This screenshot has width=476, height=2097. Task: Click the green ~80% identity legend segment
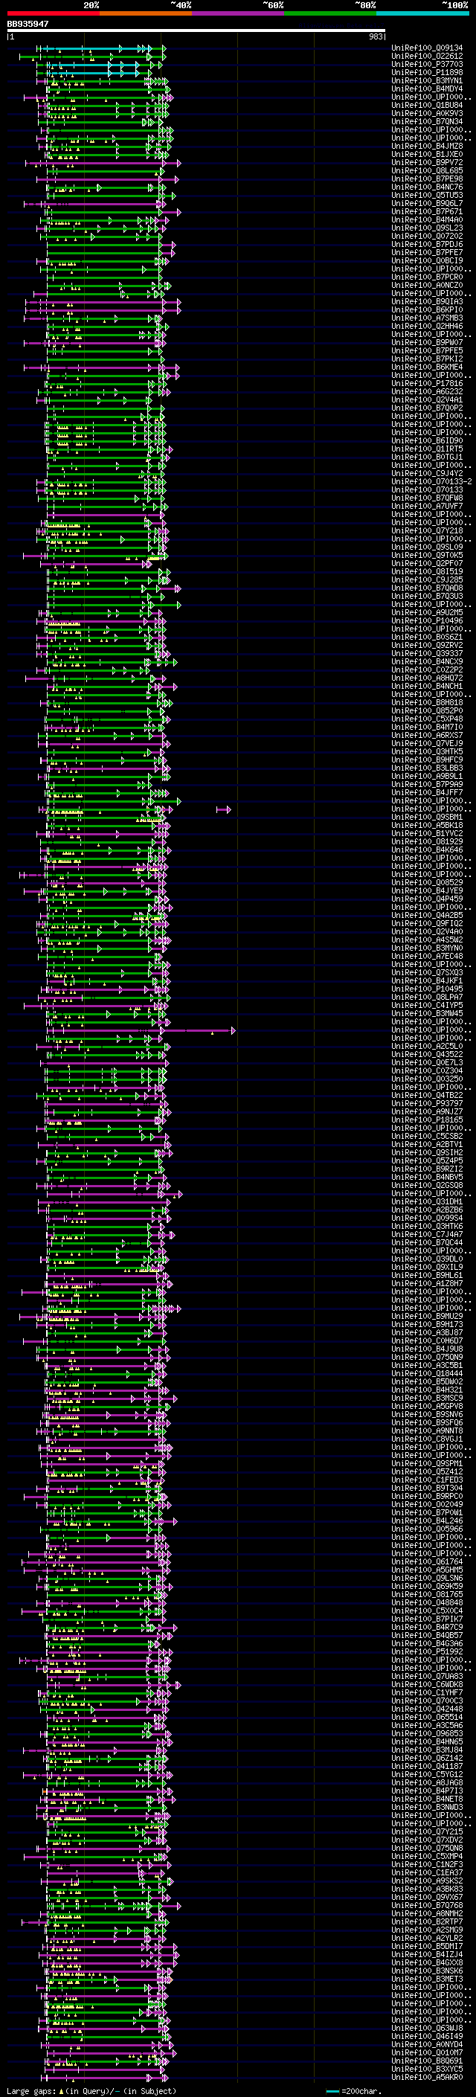click(x=330, y=13)
